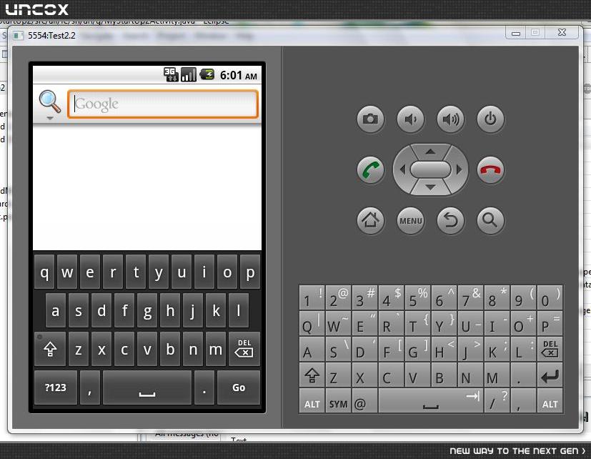Click the 6:01 AM clock
591x459 pixels.
point(238,76)
